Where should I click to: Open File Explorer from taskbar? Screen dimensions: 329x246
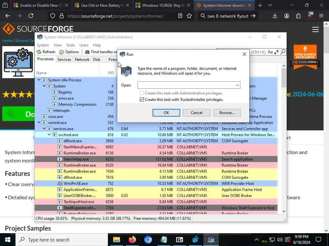(x=116, y=240)
